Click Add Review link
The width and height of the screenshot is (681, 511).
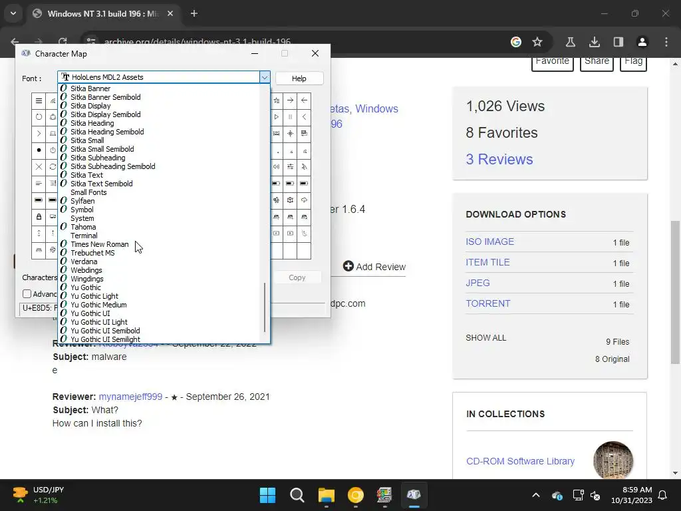click(x=374, y=266)
